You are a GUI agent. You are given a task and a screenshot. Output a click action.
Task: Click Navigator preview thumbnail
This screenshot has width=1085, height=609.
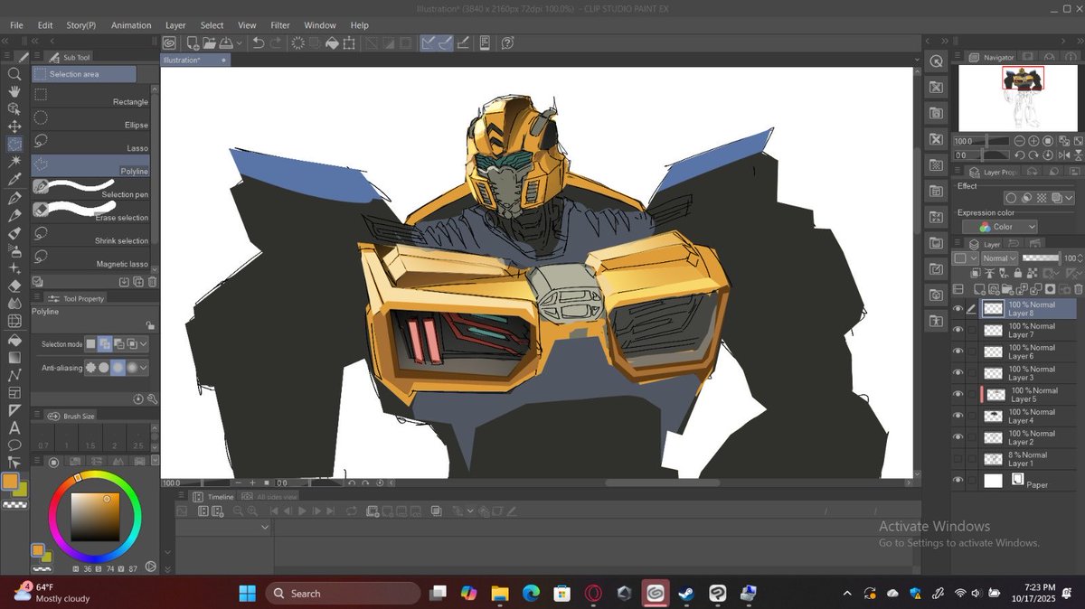click(x=1018, y=98)
